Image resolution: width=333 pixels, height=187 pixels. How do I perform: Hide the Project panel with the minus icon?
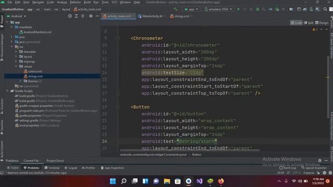pos(97,16)
